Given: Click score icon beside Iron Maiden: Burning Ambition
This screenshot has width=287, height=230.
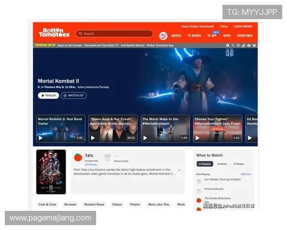Looking at the screenshot, I should (x=199, y=182).
